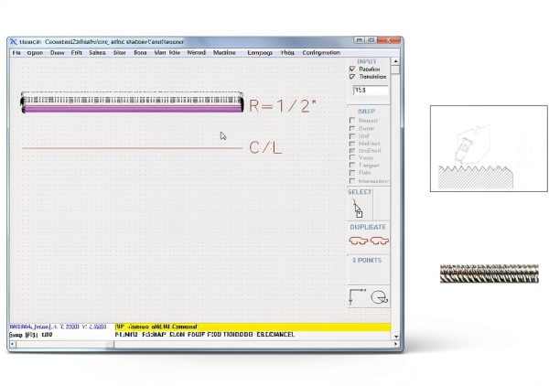
Task: Click the horizontal scrollbar right arrow
Action: pos(395,344)
